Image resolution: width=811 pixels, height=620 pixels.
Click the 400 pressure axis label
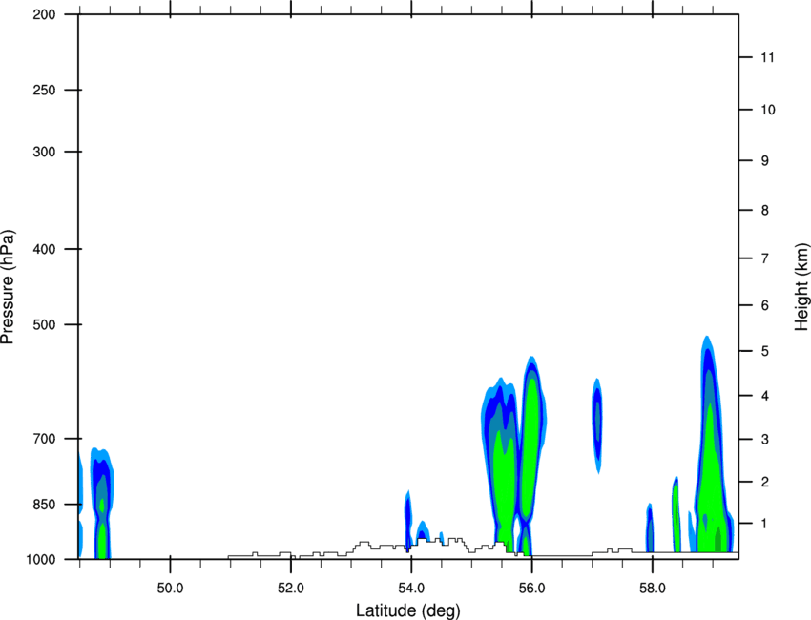point(44,249)
